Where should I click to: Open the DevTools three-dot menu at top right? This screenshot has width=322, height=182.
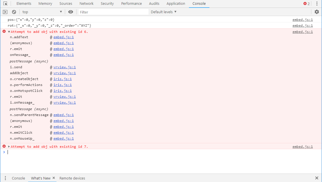pos(317,4)
